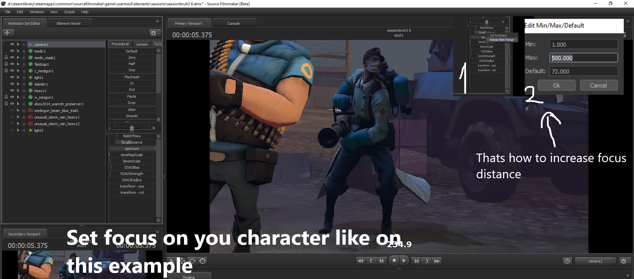Viewport: 634px width, 279px height.
Task: Switch to the Lenses preset tab
Action: [x=142, y=44]
